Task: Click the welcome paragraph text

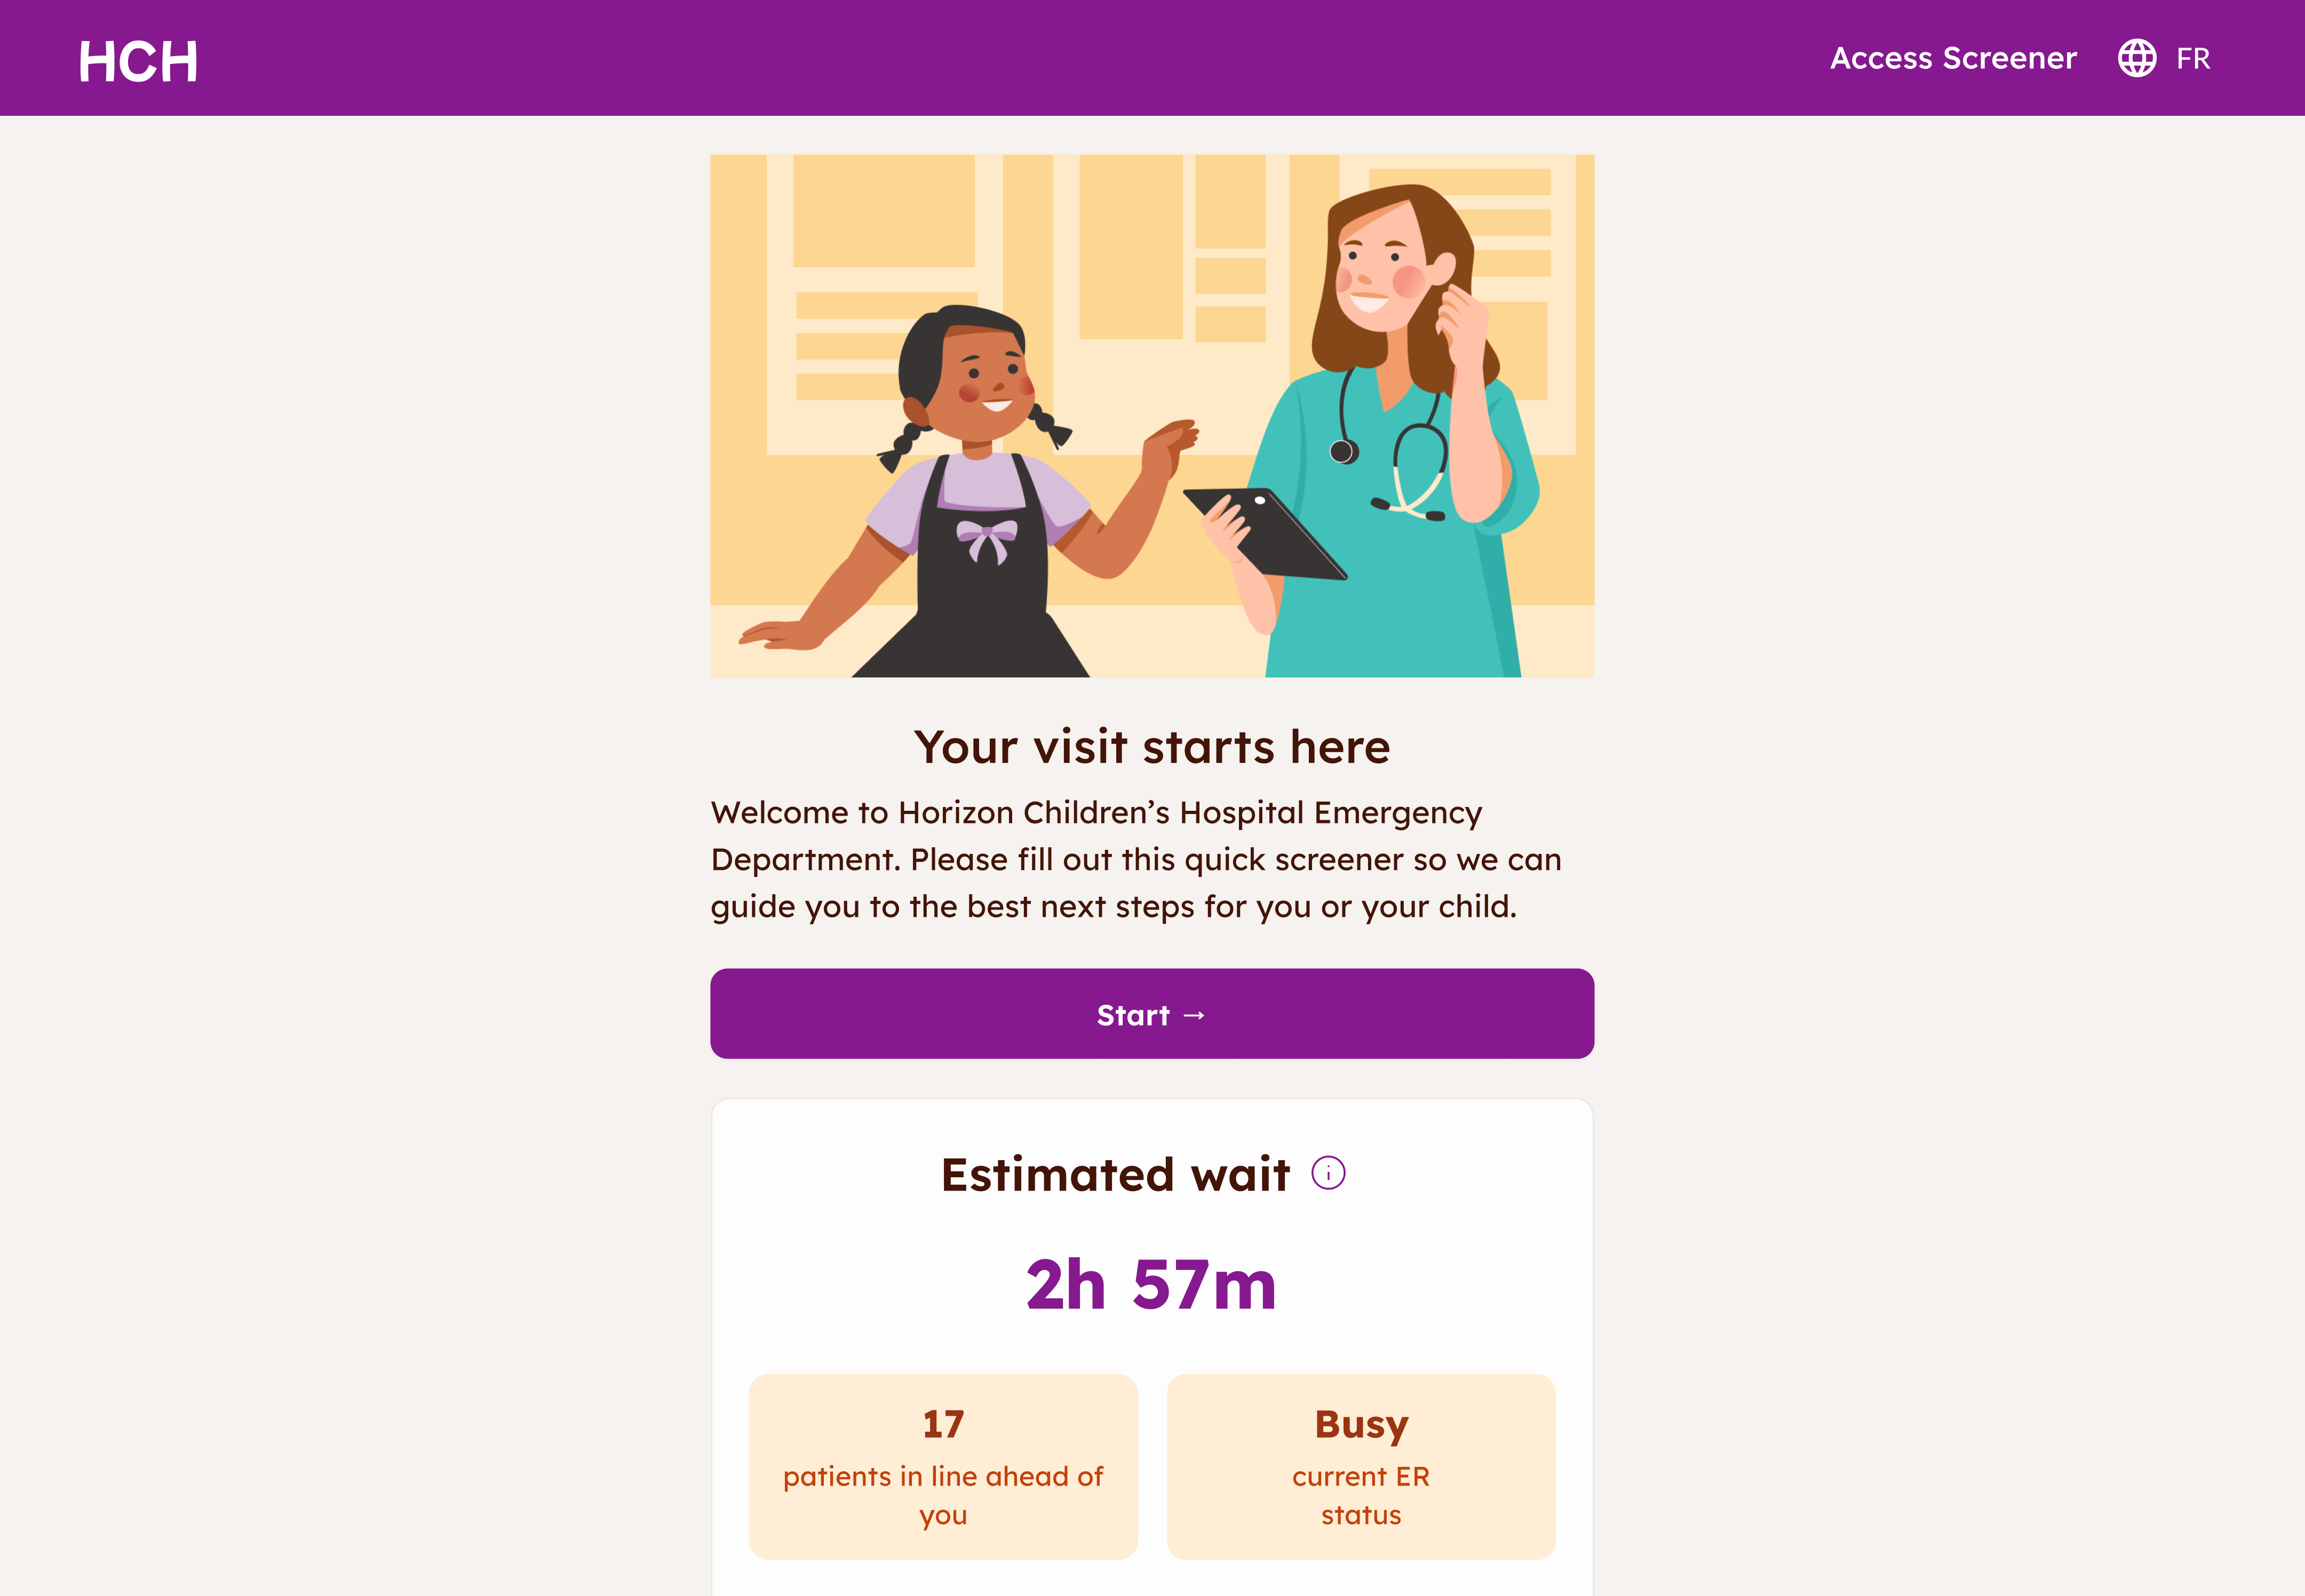Action: [x=1136, y=859]
